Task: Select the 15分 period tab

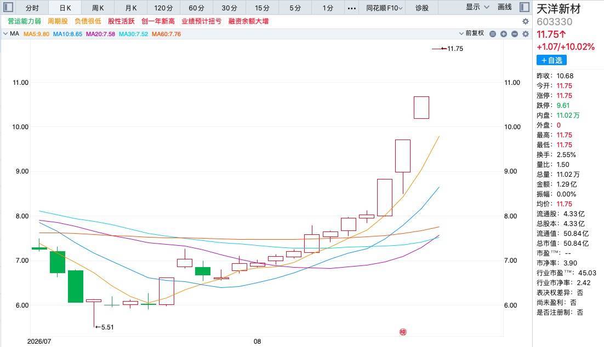Action: point(262,8)
